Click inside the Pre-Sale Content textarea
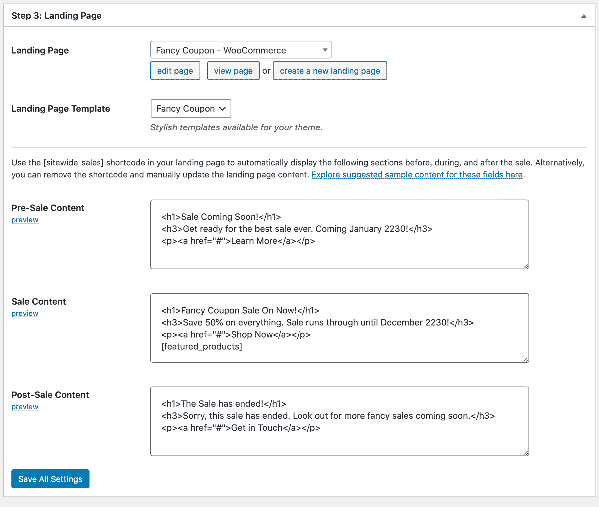Viewport: 599px width, 507px height. [339, 234]
